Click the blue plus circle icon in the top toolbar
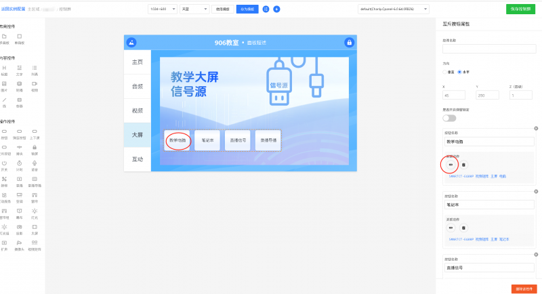542x294 pixels. (276, 9)
